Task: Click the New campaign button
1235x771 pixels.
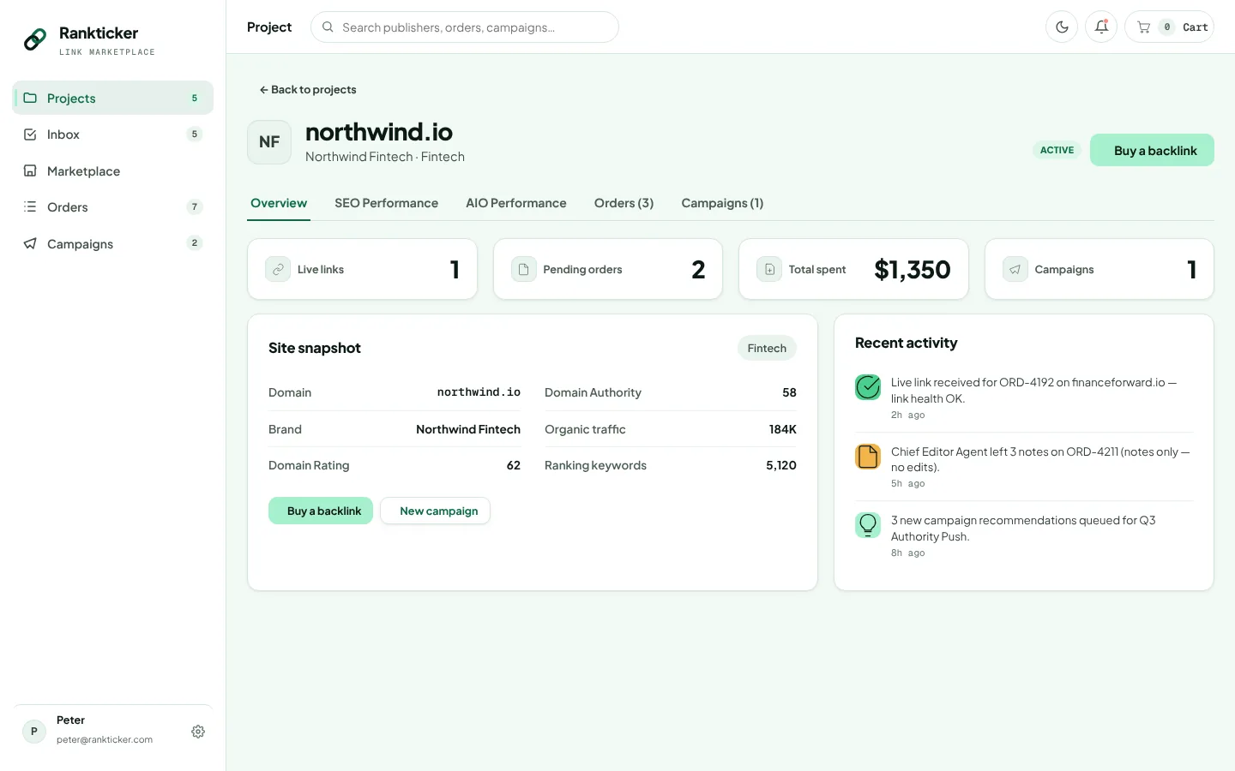Action: (x=436, y=511)
